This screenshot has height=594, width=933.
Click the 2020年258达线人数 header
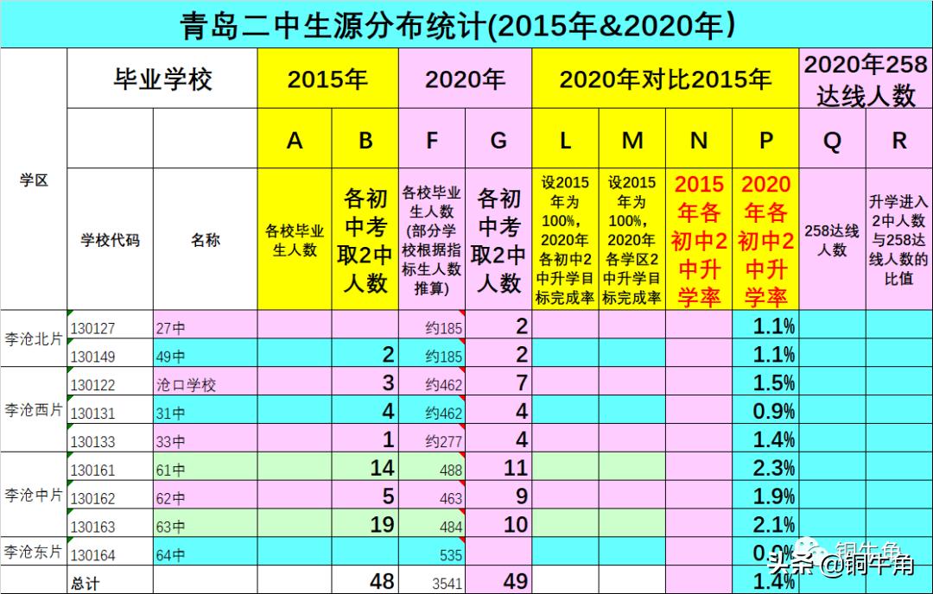point(866,76)
